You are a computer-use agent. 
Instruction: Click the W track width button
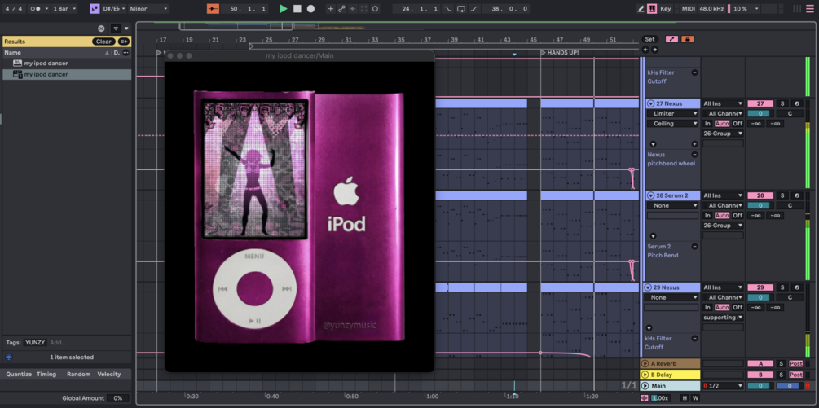[695, 398]
